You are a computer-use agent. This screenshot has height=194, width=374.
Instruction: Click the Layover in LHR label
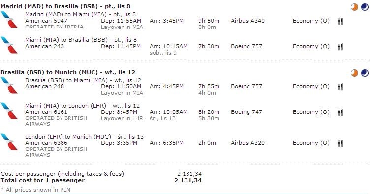pos(122,118)
